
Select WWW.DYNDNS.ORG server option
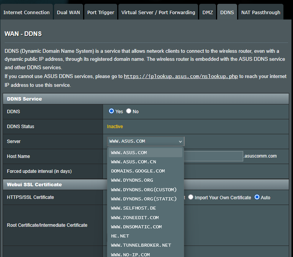click(x=132, y=180)
